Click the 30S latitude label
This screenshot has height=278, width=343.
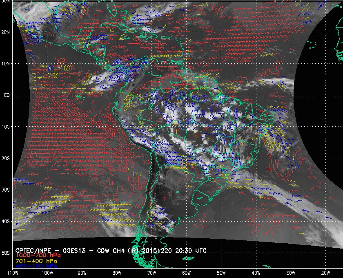pyautogui.click(x=5, y=190)
